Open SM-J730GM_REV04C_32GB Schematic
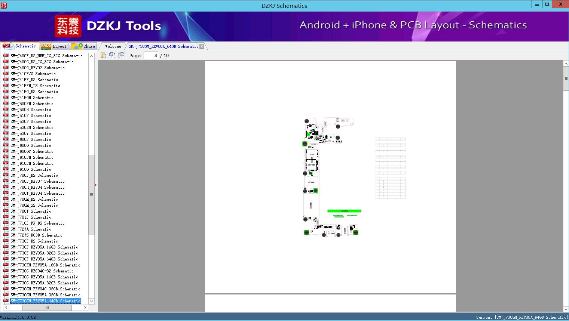The width and height of the screenshot is (569, 321). [45, 289]
